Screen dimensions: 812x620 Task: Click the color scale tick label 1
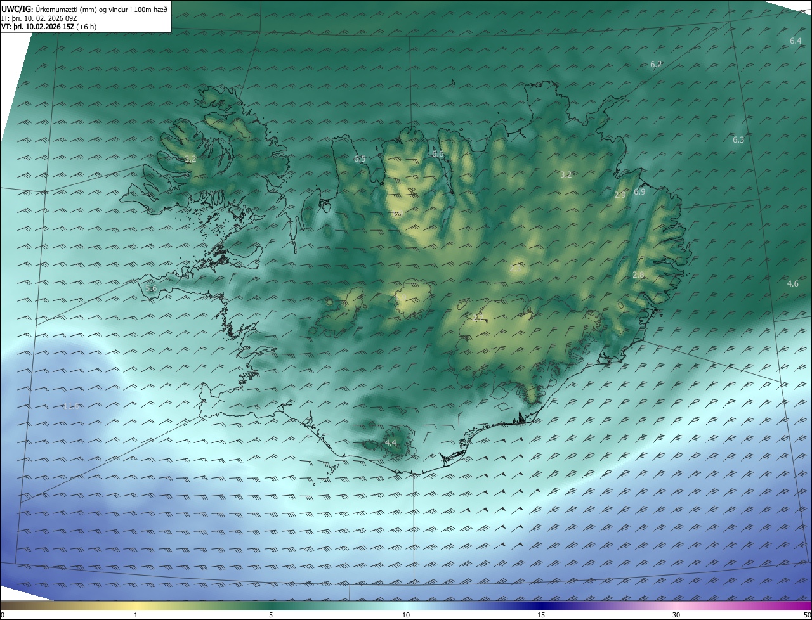click(136, 615)
